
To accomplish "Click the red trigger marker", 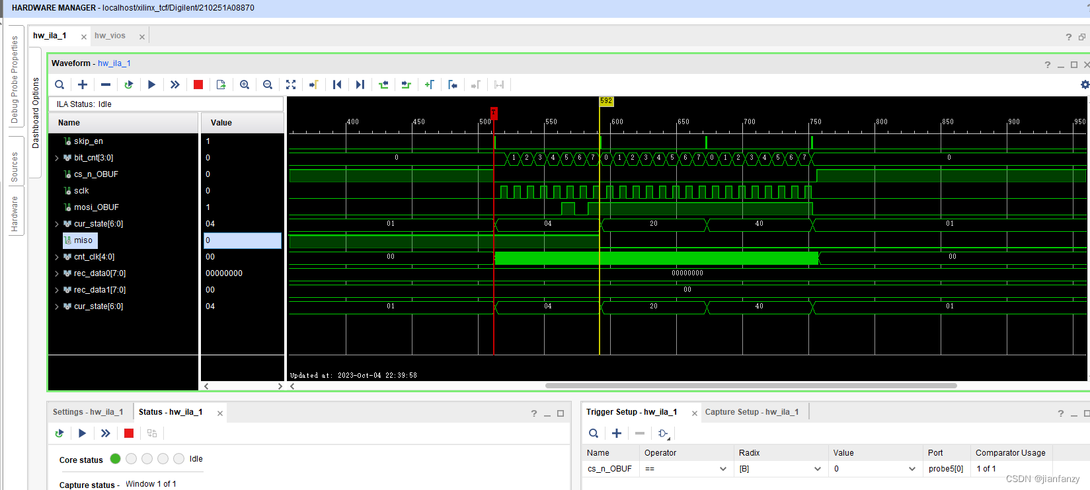I will pos(494,112).
